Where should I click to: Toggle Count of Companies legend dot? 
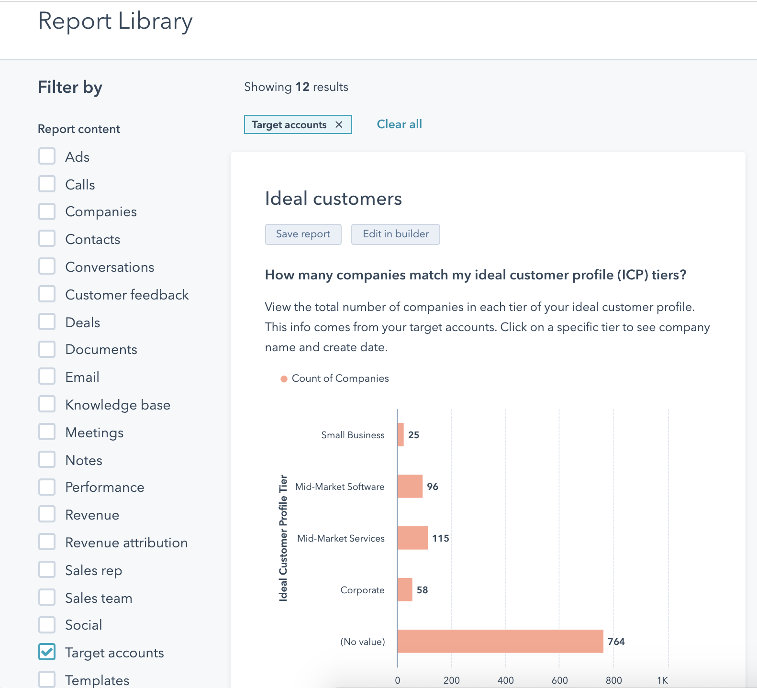coord(284,379)
